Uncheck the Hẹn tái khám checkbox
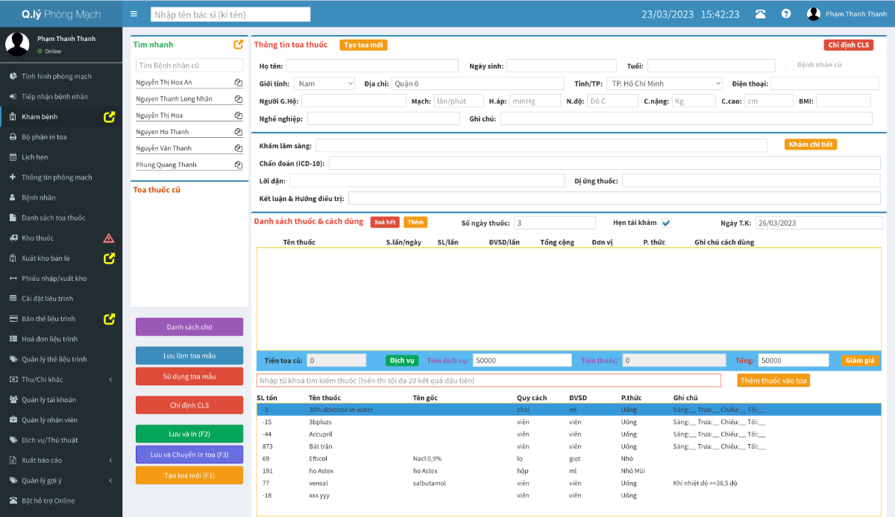Image resolution: width=895 pixels, height=517 pixels. (x=666, y=223)
